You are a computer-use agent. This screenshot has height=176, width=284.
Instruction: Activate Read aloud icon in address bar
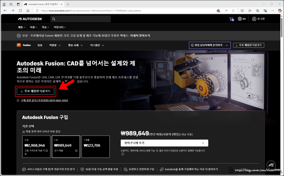[226, 11]
